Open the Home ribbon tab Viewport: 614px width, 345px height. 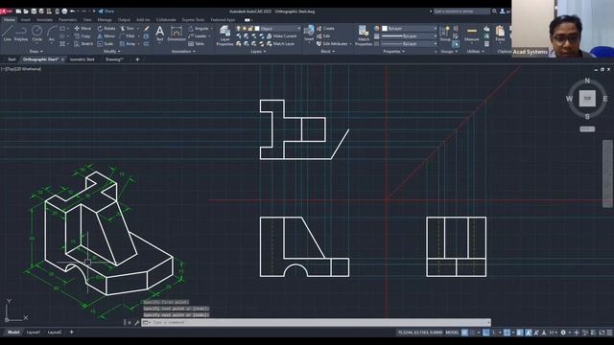tap(9, 19)
